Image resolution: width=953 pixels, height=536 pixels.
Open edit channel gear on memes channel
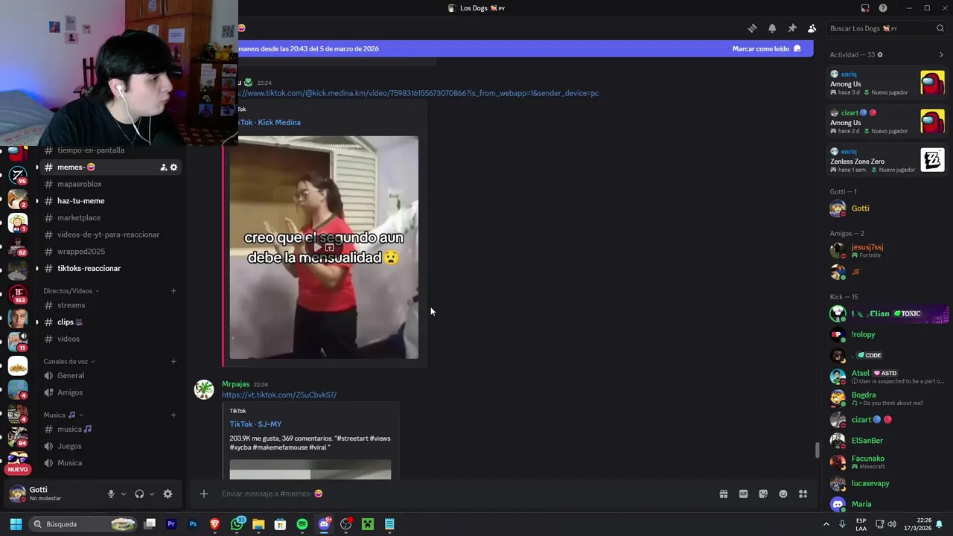coord(173,167)
